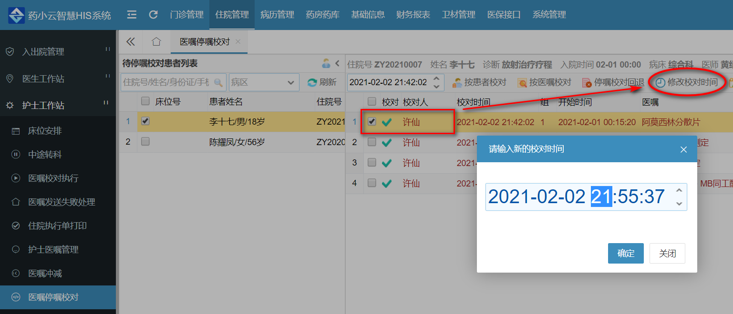
Task: Select 医嘱停嘱校对 in the sidebar
Action: 58,297
